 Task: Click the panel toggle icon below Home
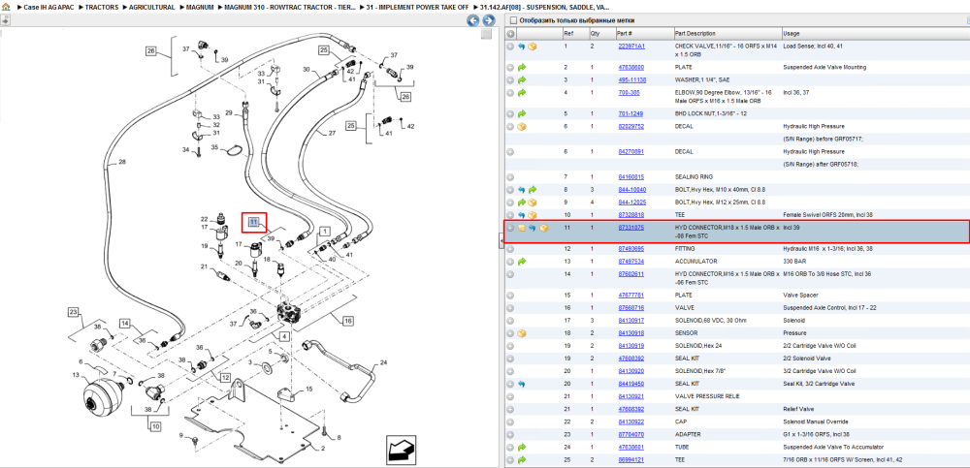[x=5, y=20]
